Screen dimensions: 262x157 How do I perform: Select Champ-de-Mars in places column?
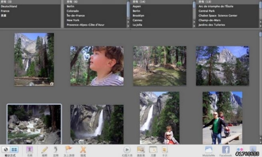pyautogui.click(x=210, y=20)
